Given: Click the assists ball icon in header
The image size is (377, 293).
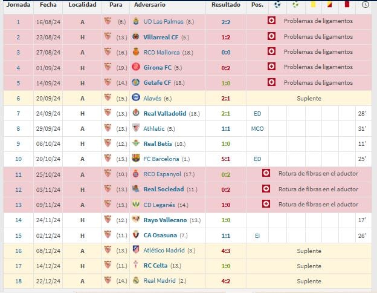Looking at the screenshot, I should tap(295, 4).
